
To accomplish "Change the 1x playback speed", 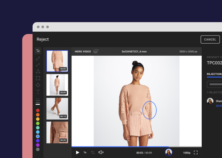I will (85, 152).
